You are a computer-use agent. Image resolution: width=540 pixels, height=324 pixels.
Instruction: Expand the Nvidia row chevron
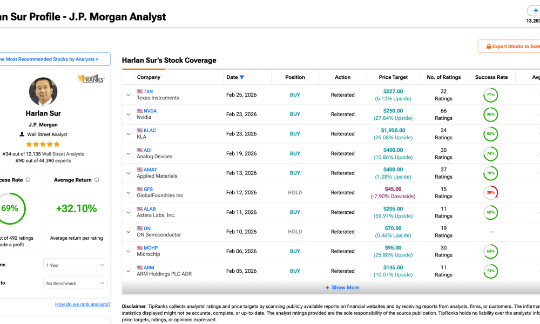coord(129,114)
